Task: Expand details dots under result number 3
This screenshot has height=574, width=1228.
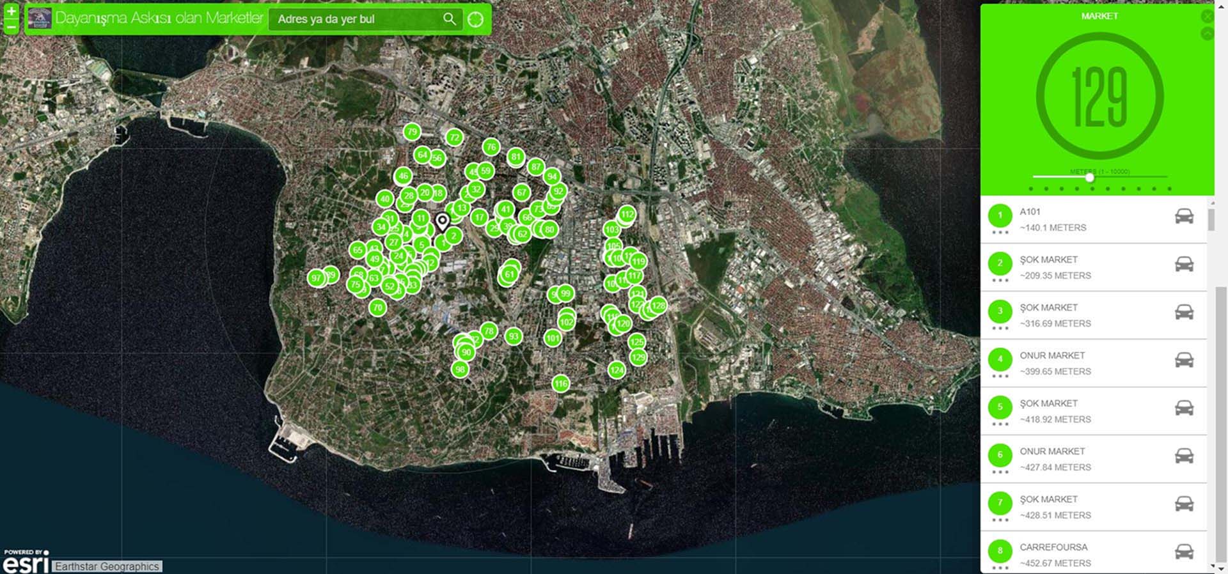Action: (x=1000, y=329)
